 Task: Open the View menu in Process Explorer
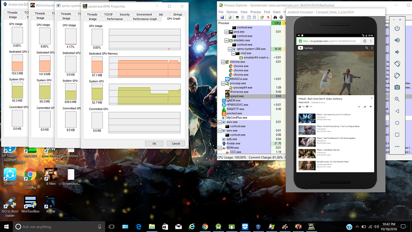coord(244,12)
